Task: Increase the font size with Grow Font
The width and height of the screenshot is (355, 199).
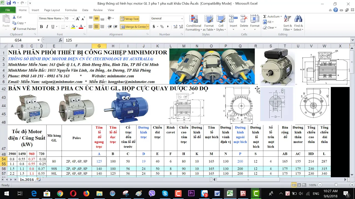Action: (78, 19)
